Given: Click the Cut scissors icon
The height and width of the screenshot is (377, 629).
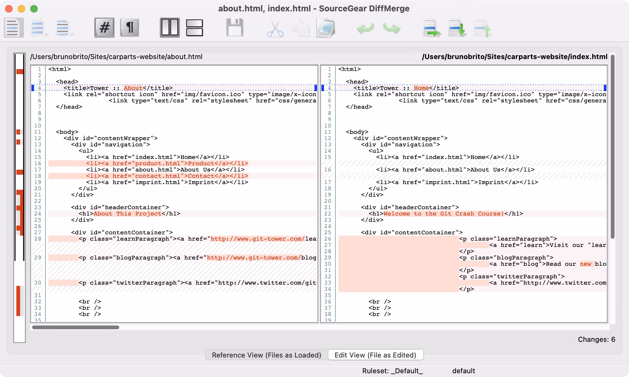Looking at the screenshot, I should tap(275, 28).
